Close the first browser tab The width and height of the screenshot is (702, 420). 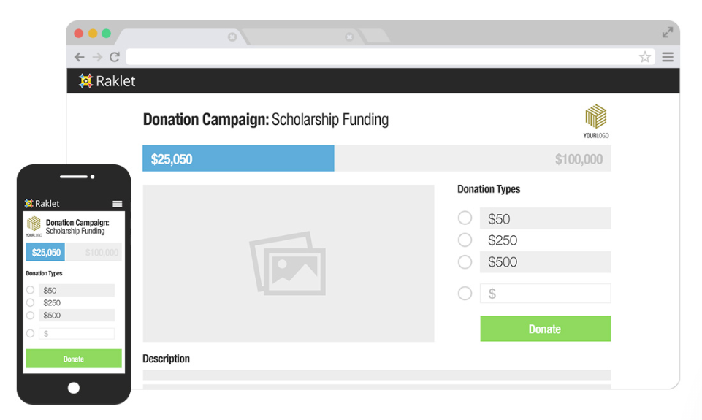(x=232, y=37)
